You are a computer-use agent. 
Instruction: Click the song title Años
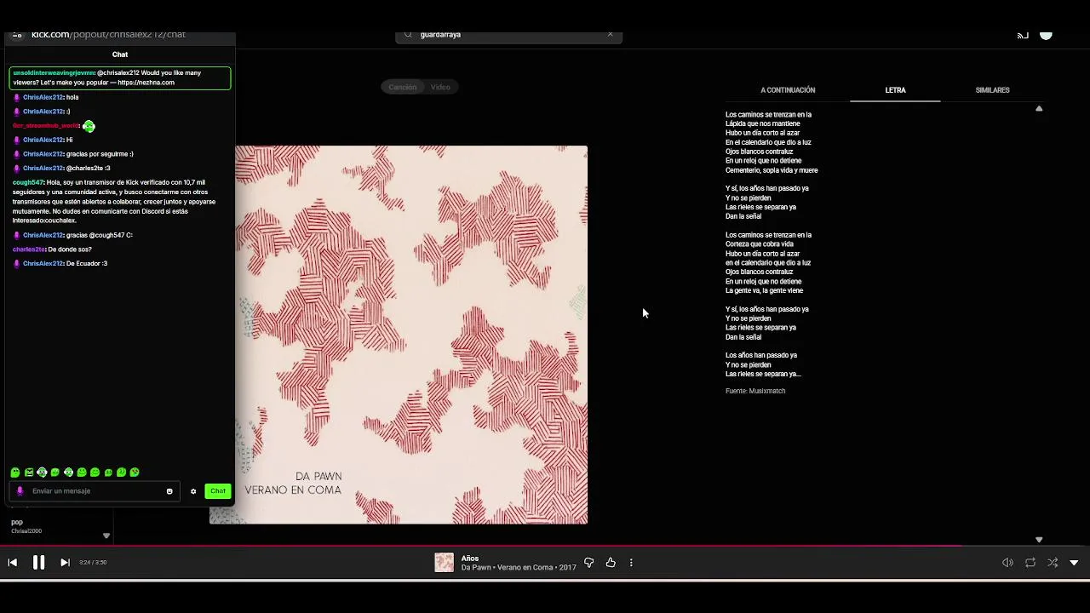tap(470, 559)
